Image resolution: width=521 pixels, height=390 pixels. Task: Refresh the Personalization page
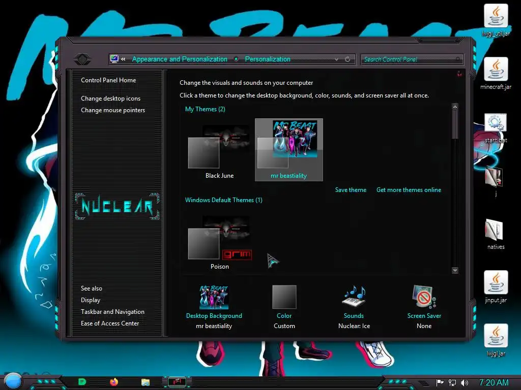pos(348,59)
